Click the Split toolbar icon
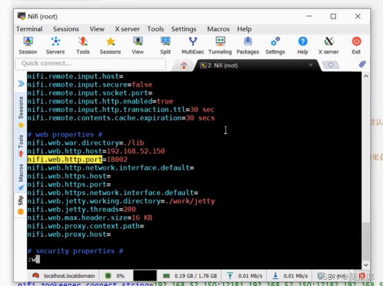Viewport: 383px width, 286px height. (x=165, y=45)
